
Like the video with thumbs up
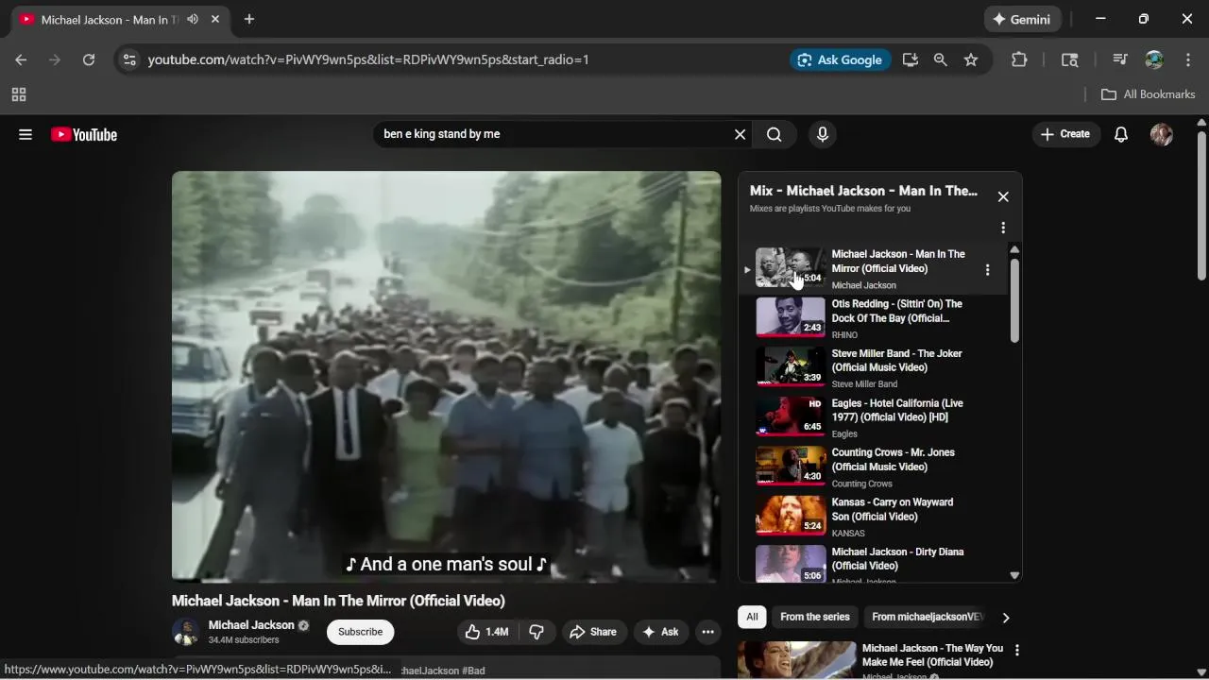(x=487, y=632)
